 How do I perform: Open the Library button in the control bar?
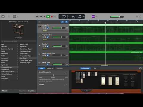click(x=3, y=16)
